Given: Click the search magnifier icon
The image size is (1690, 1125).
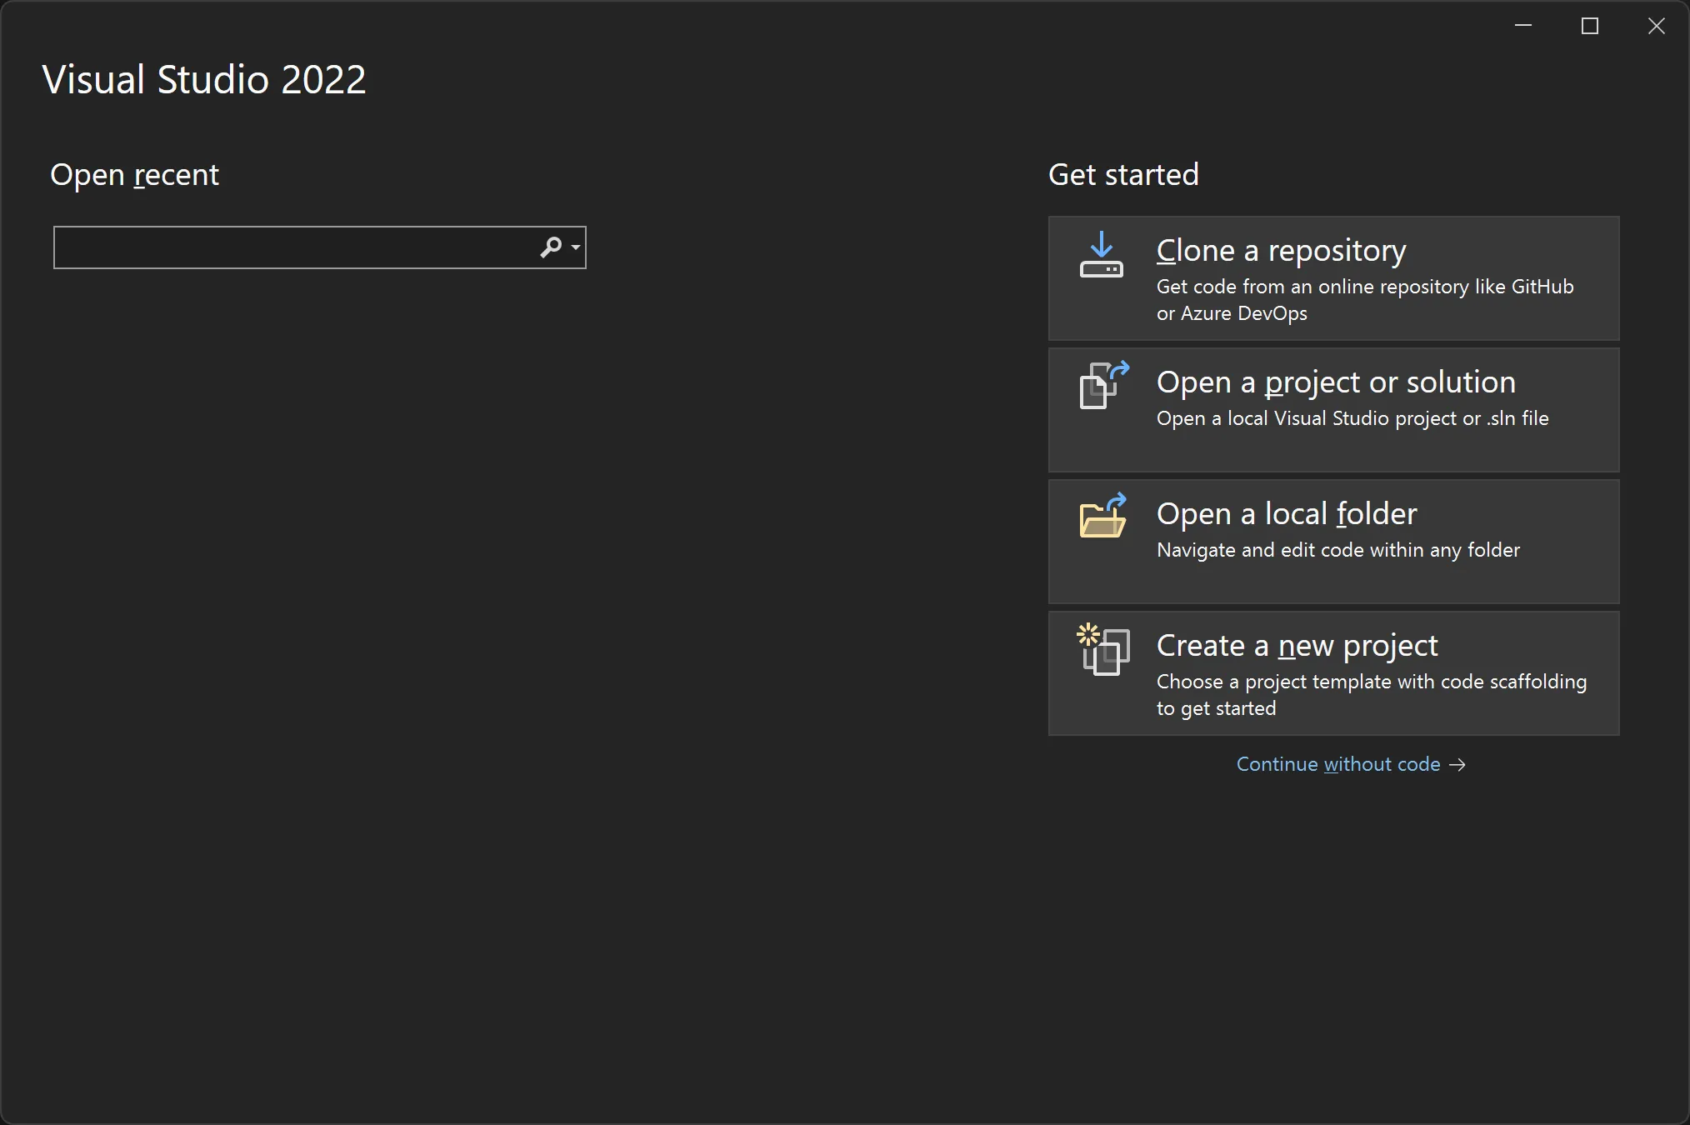Looking at the screenshot, I should (552, 247).
